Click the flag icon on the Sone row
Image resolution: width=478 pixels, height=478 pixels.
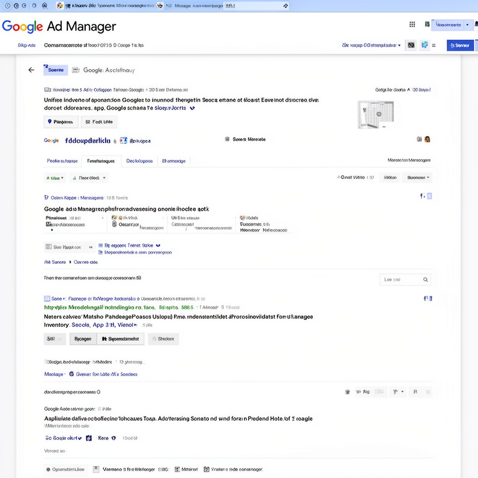coord(426,298)
